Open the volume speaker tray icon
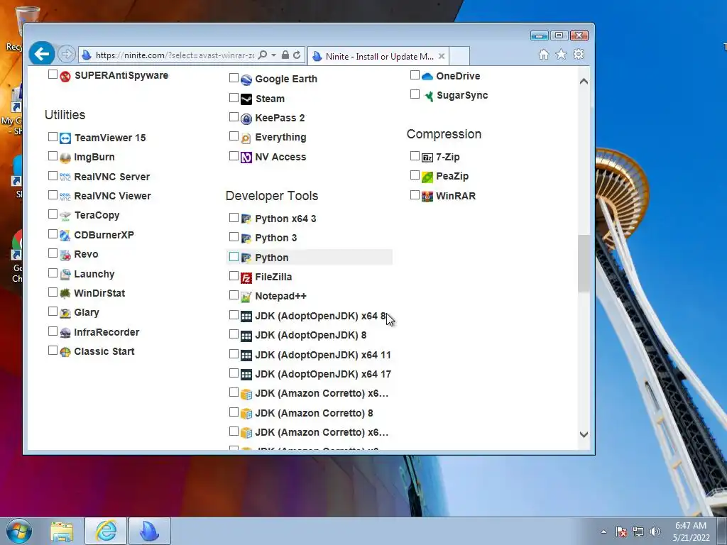Screen dimensions: 727x545 click(x=655, y=532)
